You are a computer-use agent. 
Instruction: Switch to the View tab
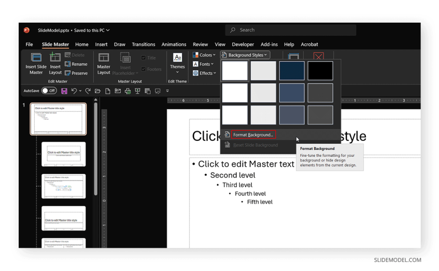tap(220, 44)
